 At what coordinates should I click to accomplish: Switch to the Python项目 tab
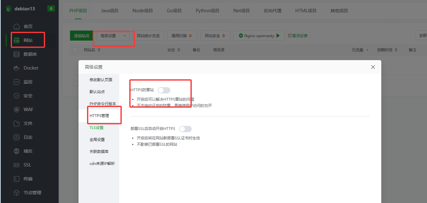pyautogui.click(x=208, y=11)
